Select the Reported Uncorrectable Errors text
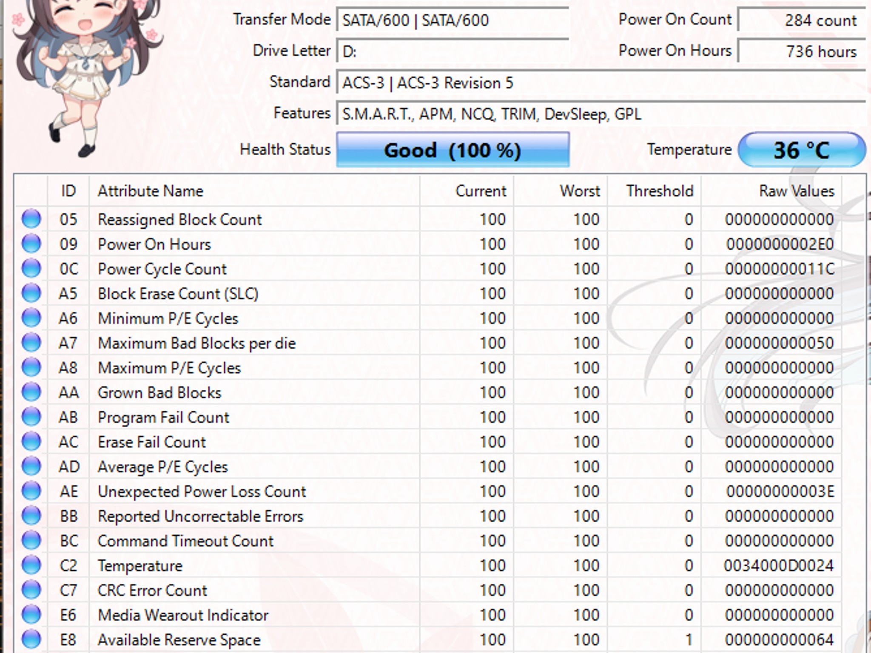The image size is (871, 653). (200, 516)
